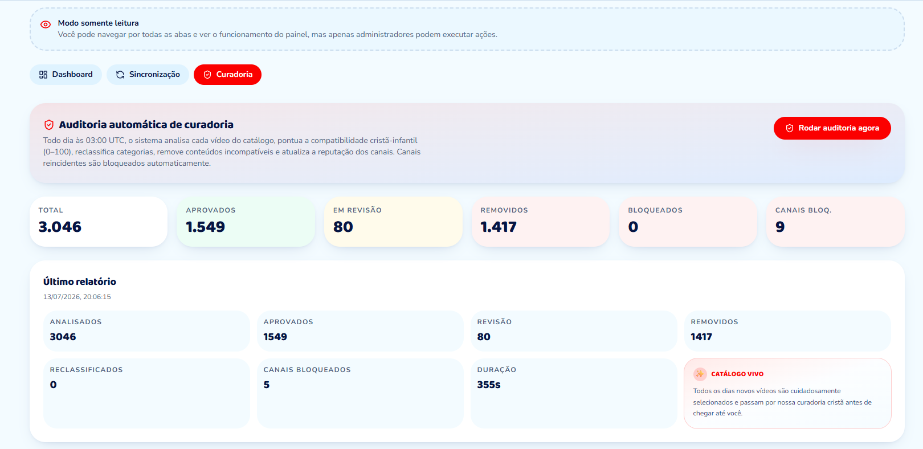Click the Analisados value 3046
This screenshot has width=923, height=449.
tap(63, 337)
